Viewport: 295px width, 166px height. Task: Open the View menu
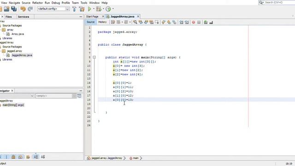point(4,3)
